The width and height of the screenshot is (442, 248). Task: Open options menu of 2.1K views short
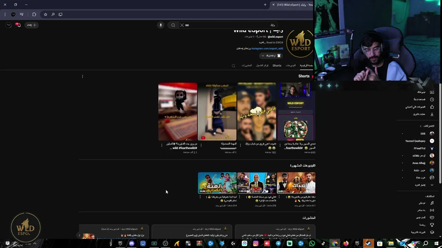(162, 145)
